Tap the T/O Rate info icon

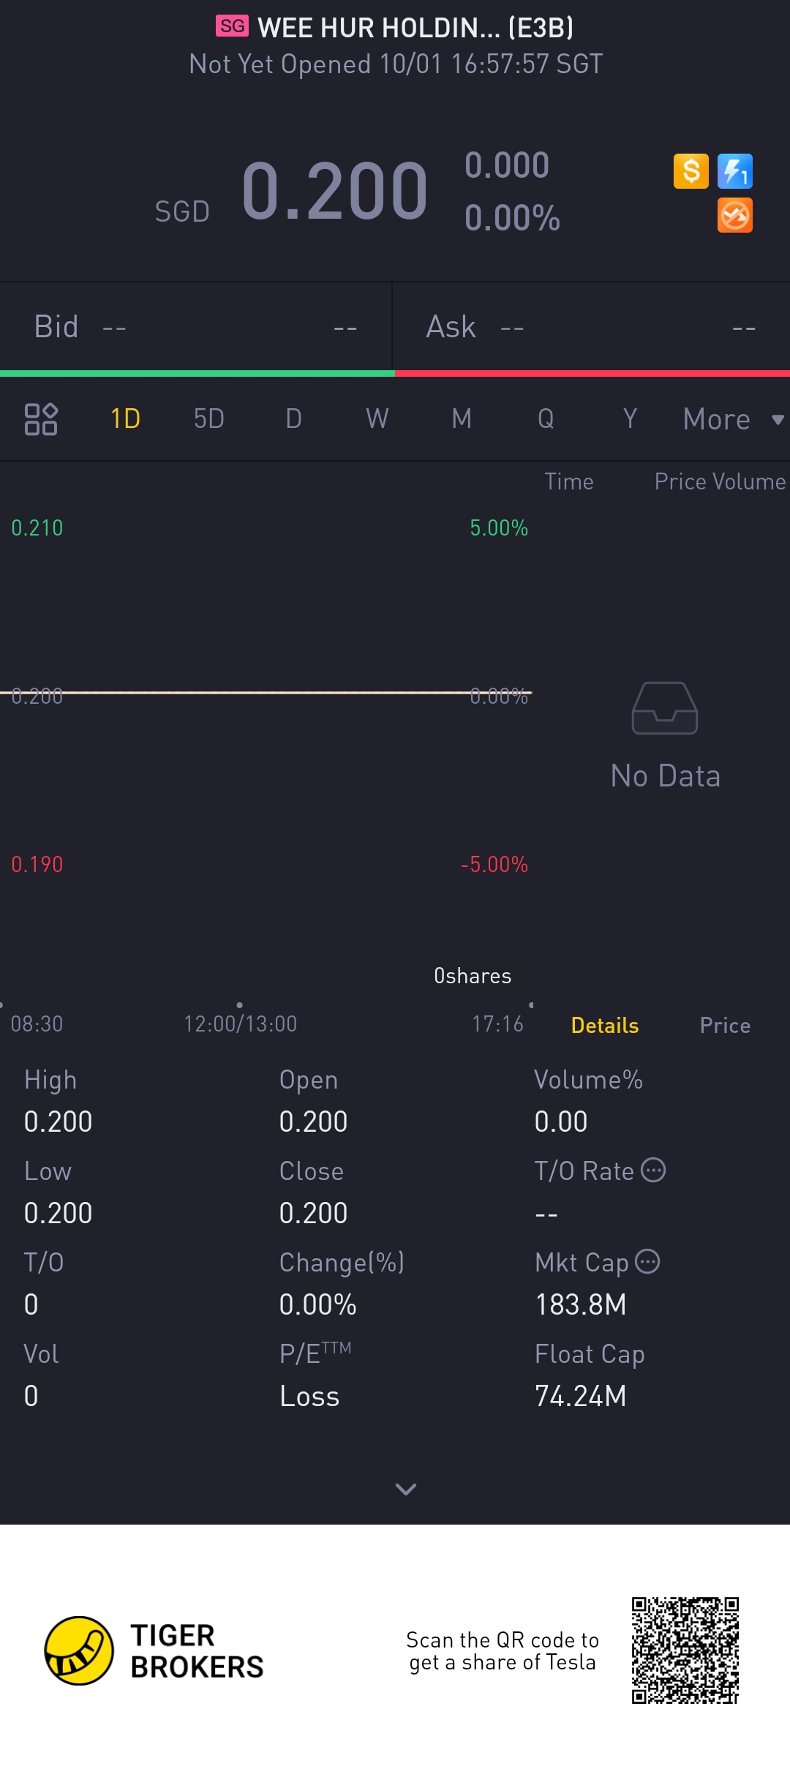(x=653, y=1171)
